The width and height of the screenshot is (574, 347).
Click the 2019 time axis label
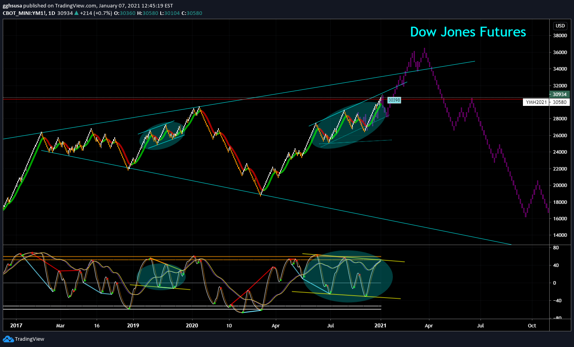(133, 325)
